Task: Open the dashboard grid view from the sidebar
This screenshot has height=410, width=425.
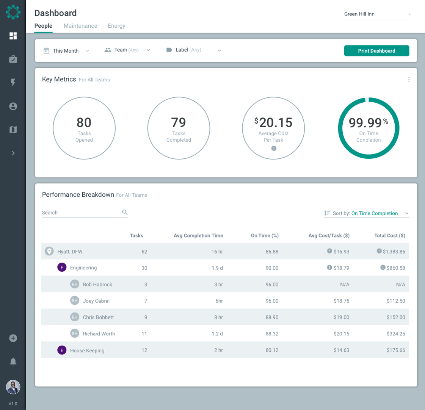Action: 13,36
